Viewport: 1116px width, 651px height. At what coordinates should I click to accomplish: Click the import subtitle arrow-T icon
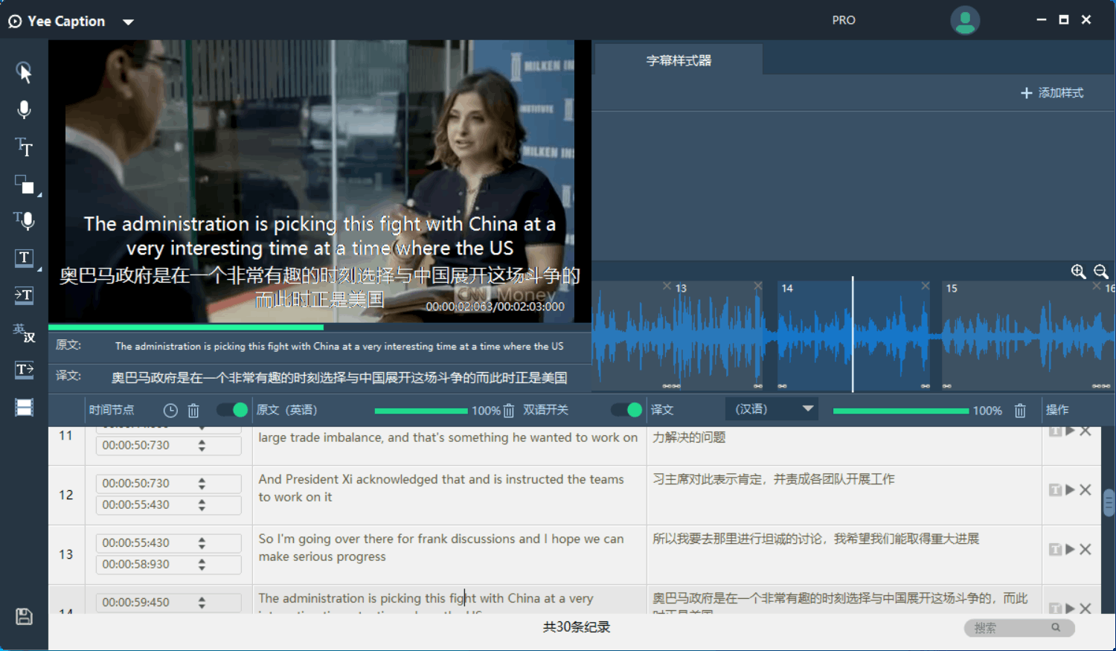(x=25, y=295)
